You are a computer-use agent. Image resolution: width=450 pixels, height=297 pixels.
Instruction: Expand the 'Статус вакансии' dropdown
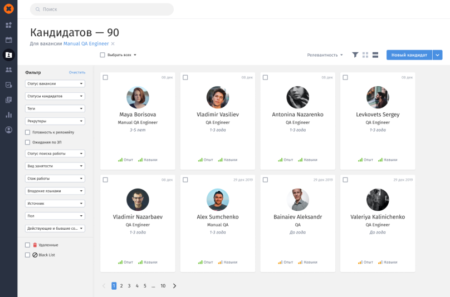(x=55, y=83)
